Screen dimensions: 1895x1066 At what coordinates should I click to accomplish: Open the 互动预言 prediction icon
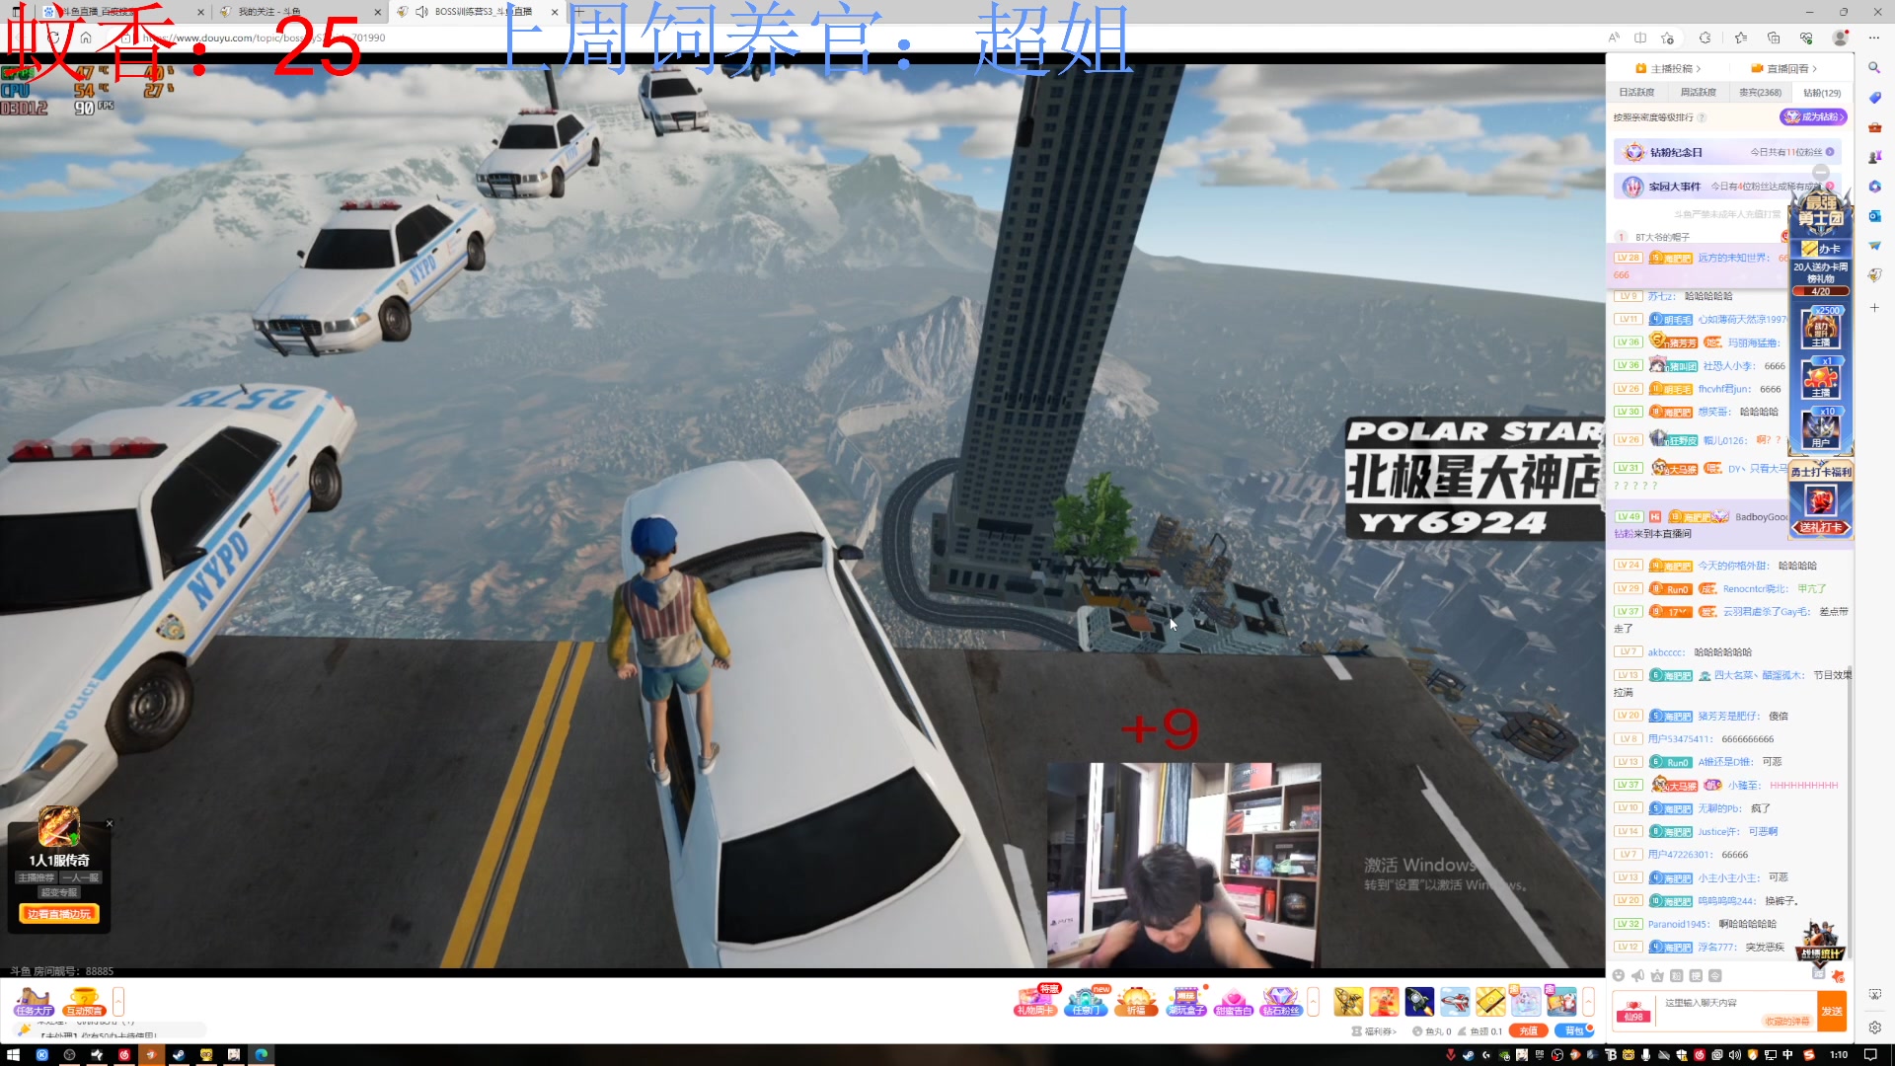click(x=84, y=1002)
